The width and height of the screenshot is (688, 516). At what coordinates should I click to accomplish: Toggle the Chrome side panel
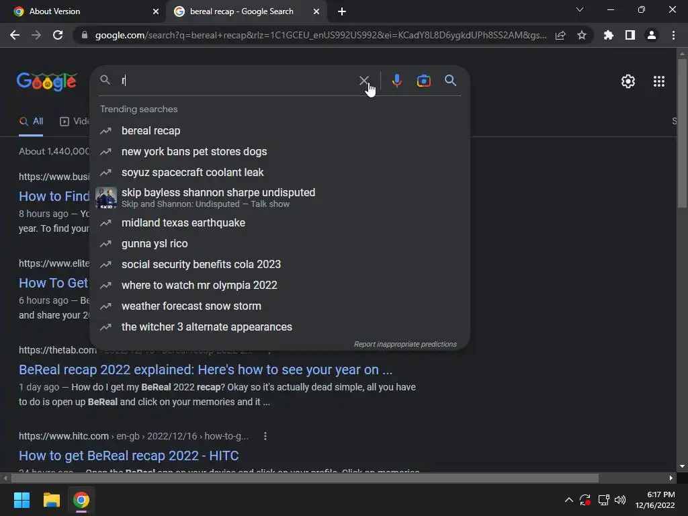(x=630, y=35)
